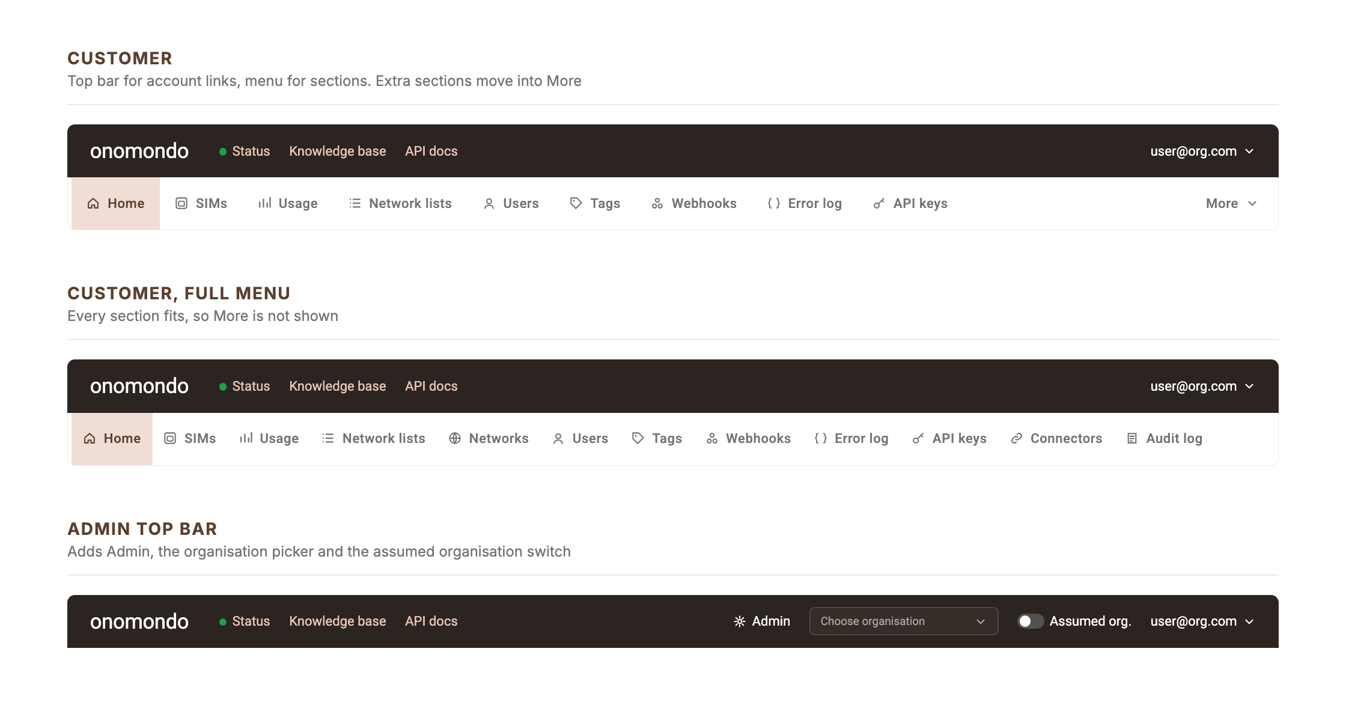This screenshot has width=1346, height=705.
Task: Click the API keys key icon in the full menu
Action: 918,439
